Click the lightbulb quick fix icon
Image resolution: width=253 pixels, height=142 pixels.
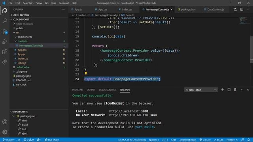(86, 73)
